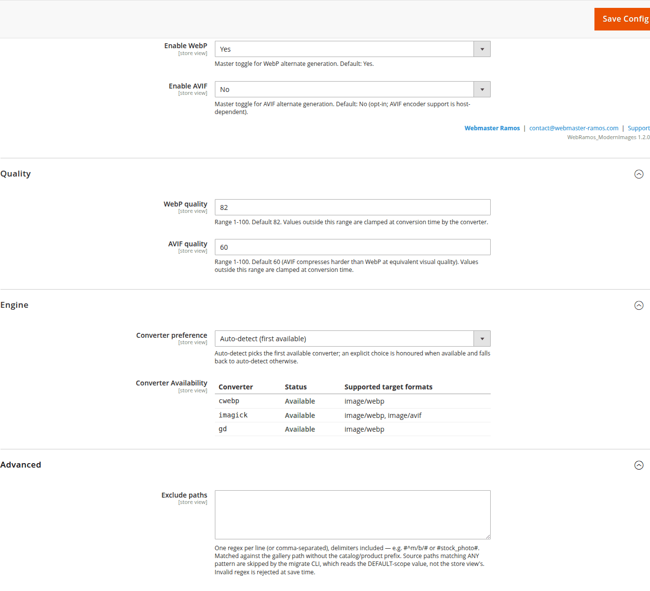Click the Enable AVIF field label
650x591 pixels.
tap(188, 86)
